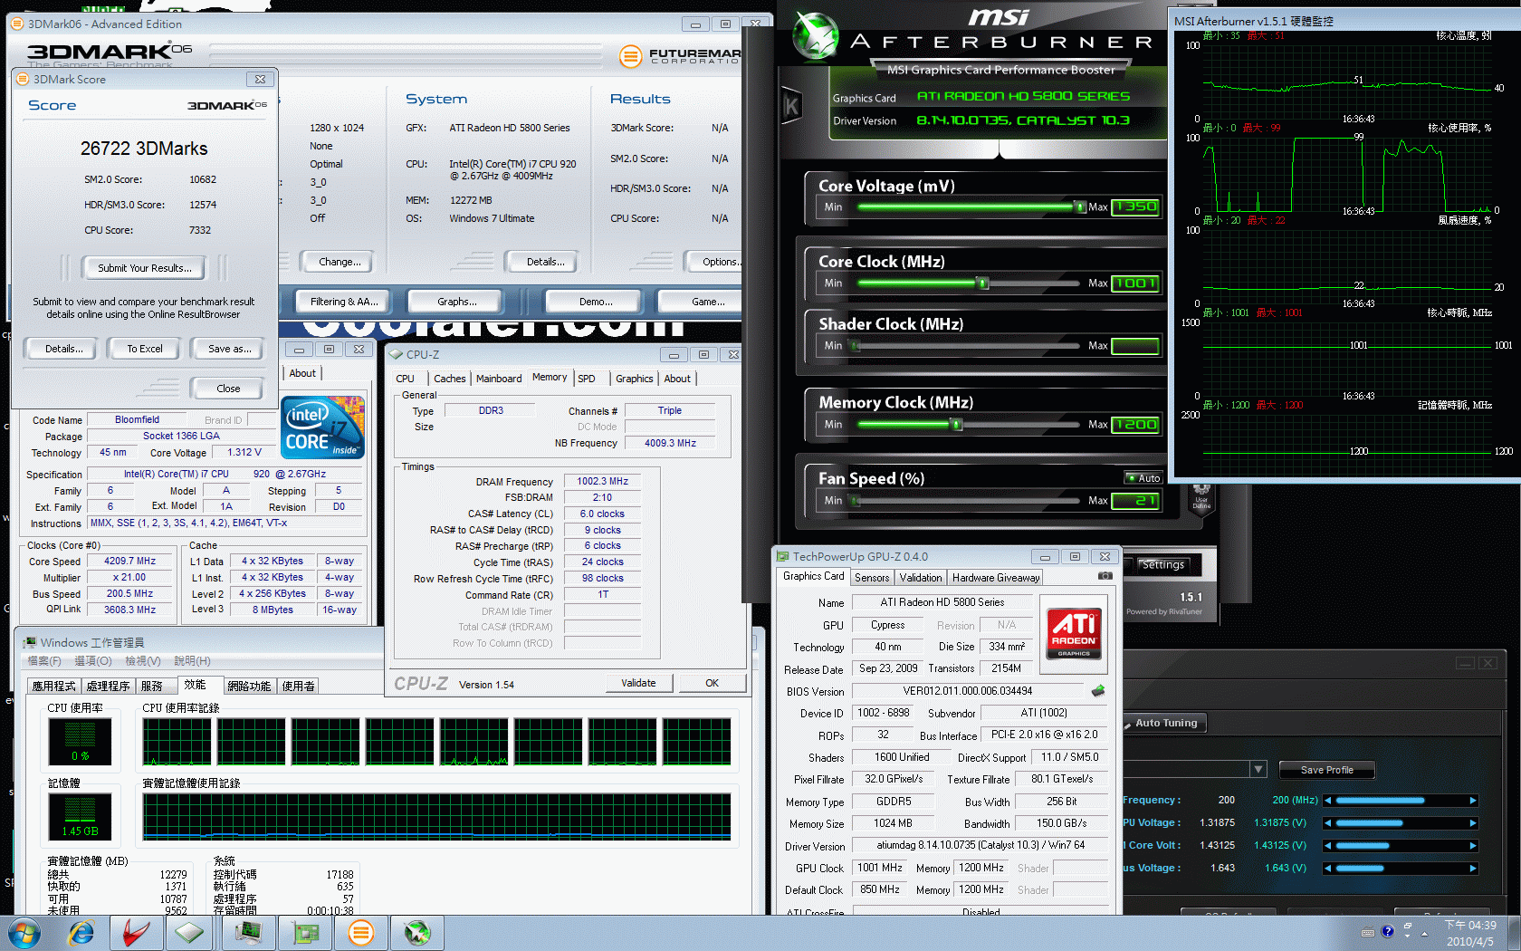Open the SPD tab in CPU-Z
This screenshot has height=951, width=1521.
587,379
